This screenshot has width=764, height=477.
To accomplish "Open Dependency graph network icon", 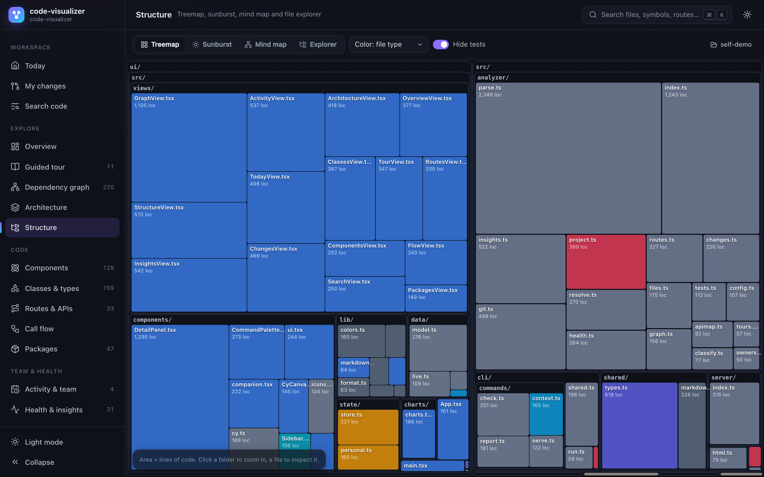I will tap(15, 187).
